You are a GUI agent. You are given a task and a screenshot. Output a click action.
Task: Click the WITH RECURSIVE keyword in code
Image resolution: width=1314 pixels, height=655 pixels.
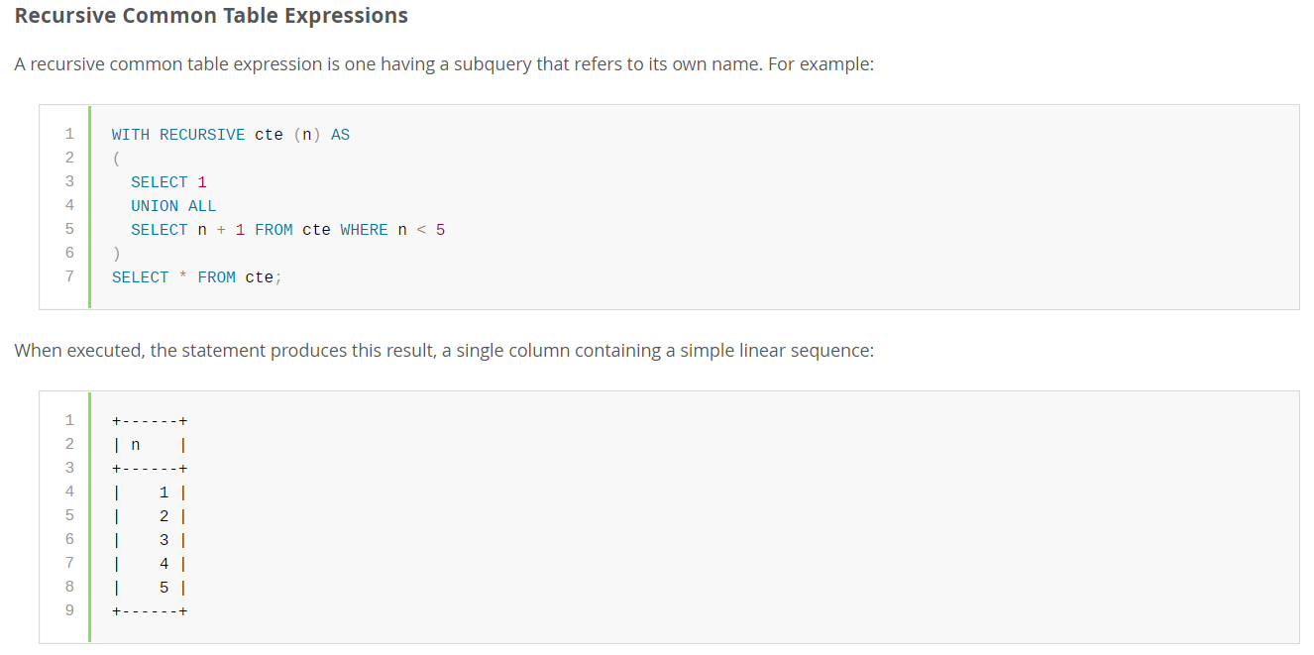[x=178, y=135]
